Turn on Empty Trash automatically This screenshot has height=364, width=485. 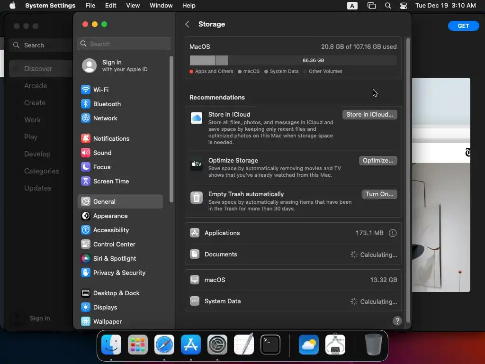pyautogui.click(x=379, y=194)
